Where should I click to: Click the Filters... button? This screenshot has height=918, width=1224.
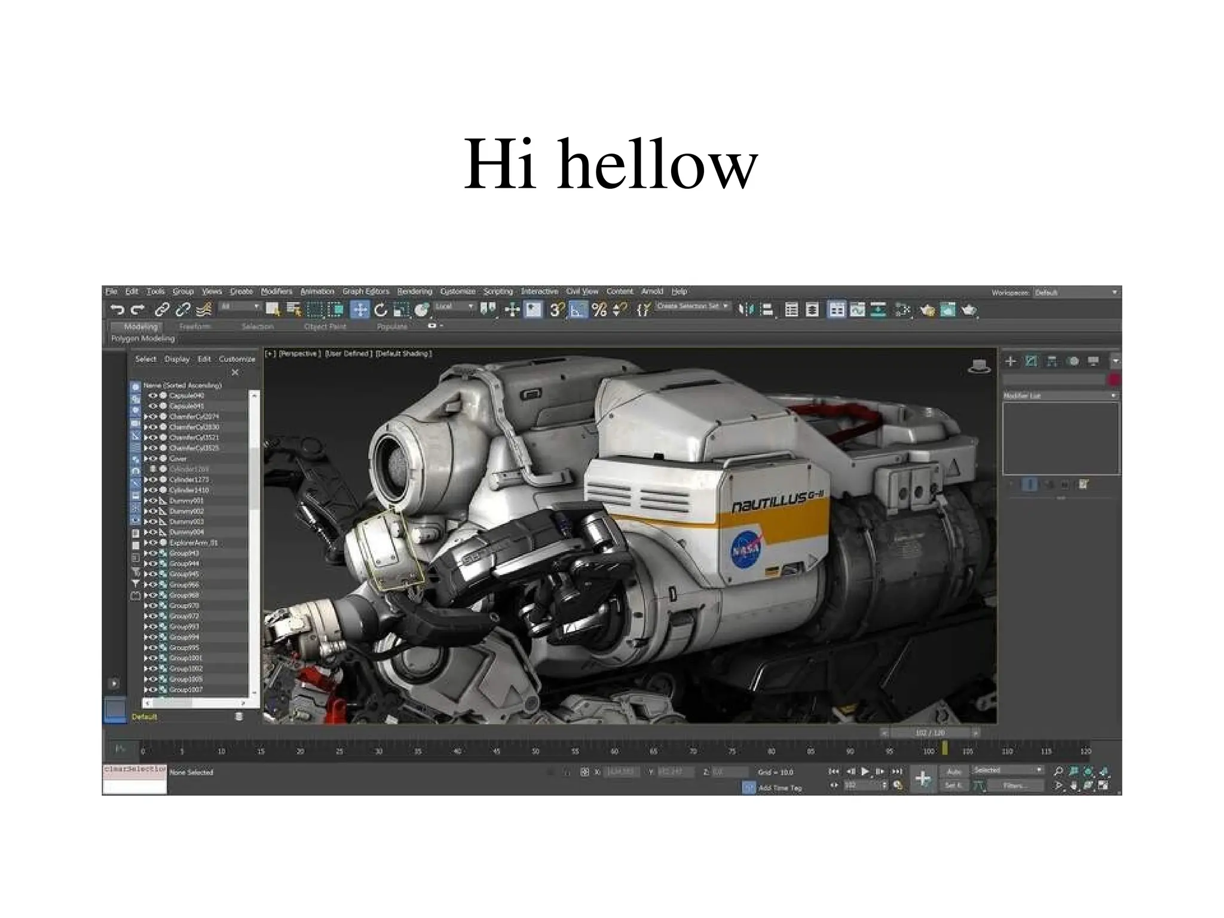click(1015, 785)
